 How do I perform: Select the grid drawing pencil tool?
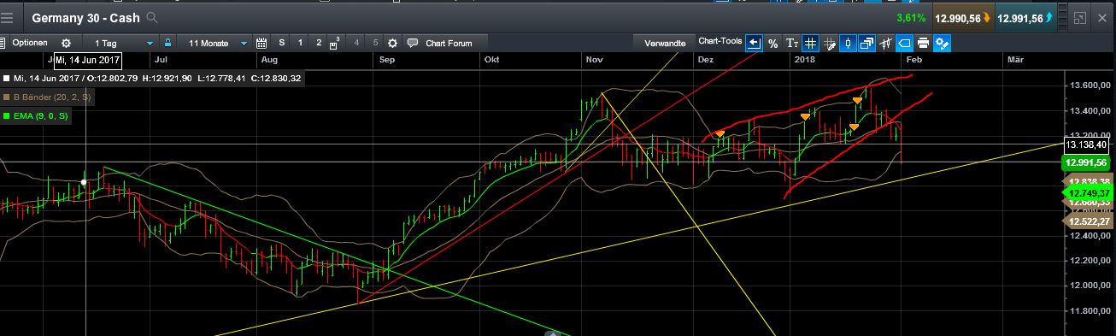tap(829, 43)
